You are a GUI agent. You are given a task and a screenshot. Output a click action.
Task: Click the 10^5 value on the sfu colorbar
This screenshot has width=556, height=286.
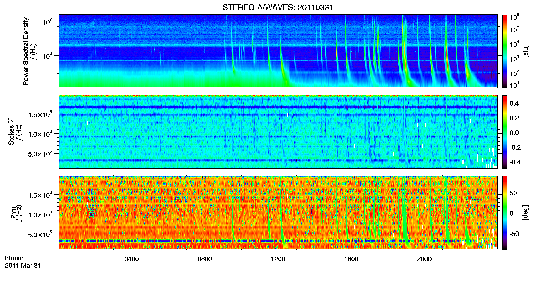pos(515,29)
